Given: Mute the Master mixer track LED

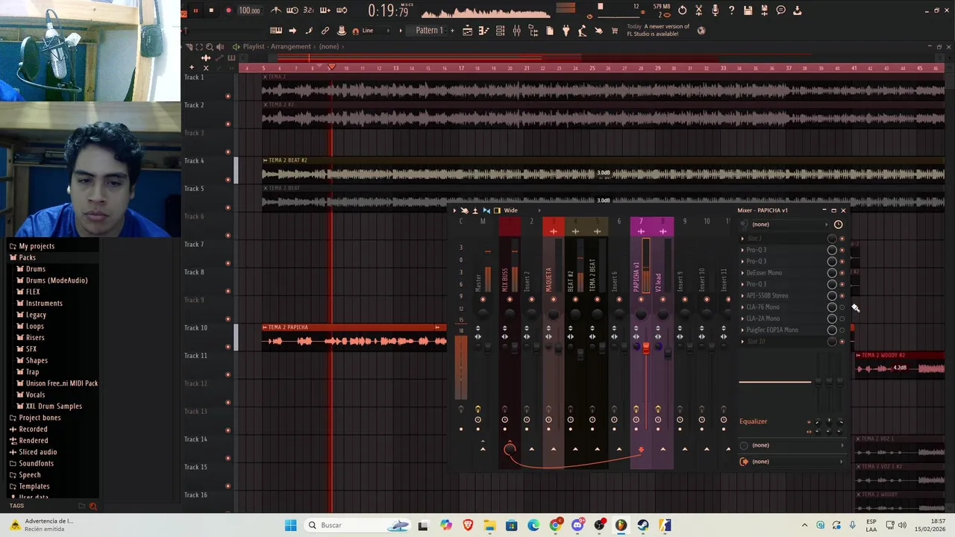Looking at the screenshot, I should [x=483, y=300].
